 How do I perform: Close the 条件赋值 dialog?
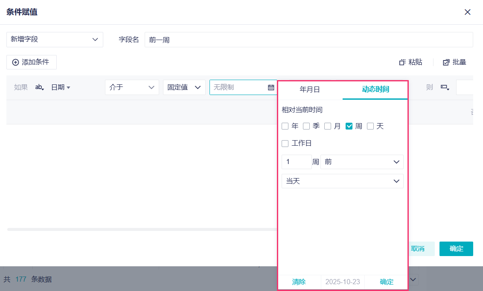468,12
